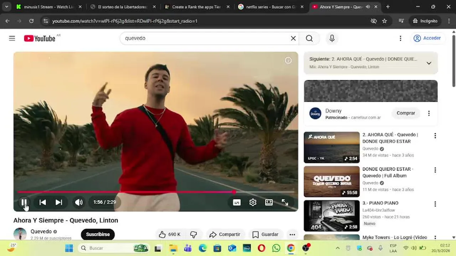Click the taskbar Buscar search box

(x=113, y=248)
